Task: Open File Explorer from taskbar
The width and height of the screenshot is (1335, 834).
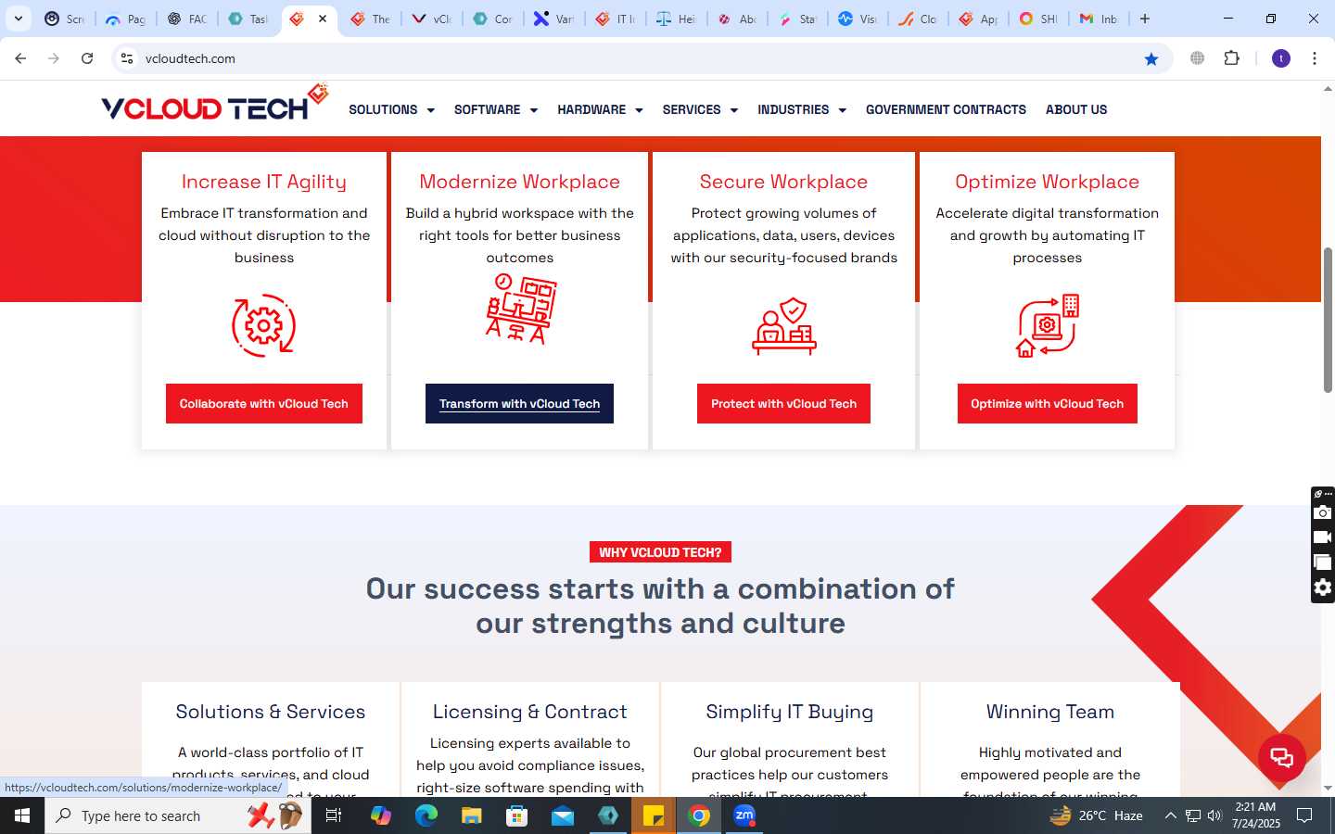Action: coord(471,815)
